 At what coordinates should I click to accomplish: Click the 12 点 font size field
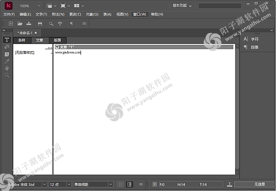[x=57, y=184]
